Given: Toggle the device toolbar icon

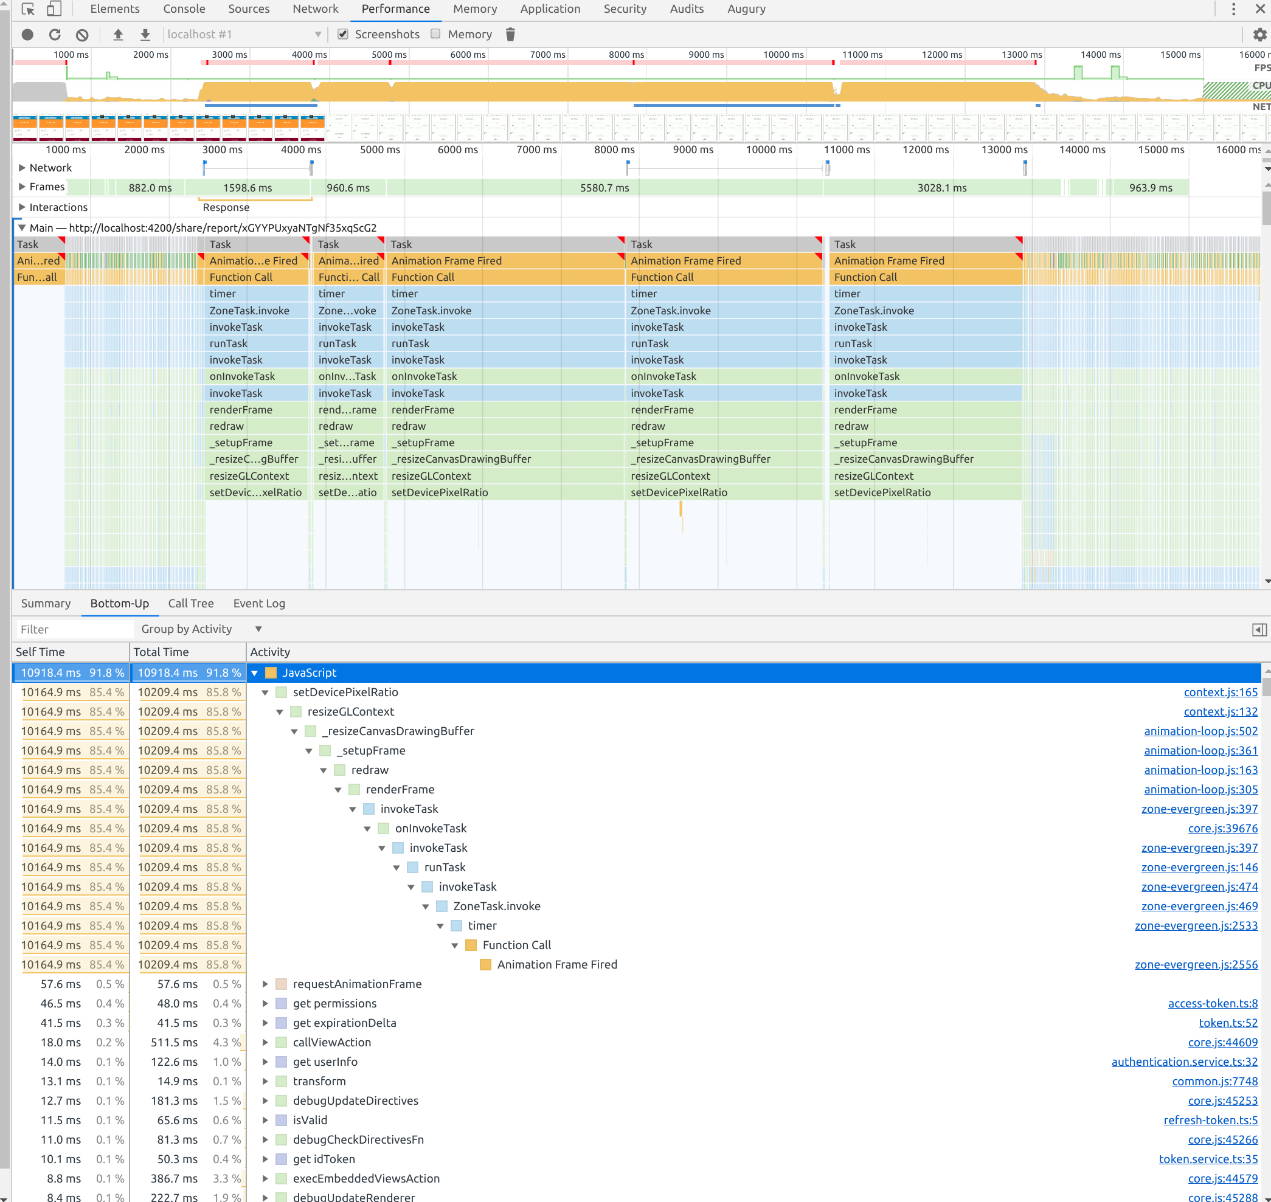Looking at the screenshot, I should pyautogui.click(x=55, y=9).
